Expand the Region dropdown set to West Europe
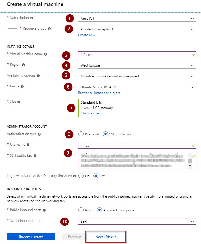201x244 pixels. (x=137, y=65)
